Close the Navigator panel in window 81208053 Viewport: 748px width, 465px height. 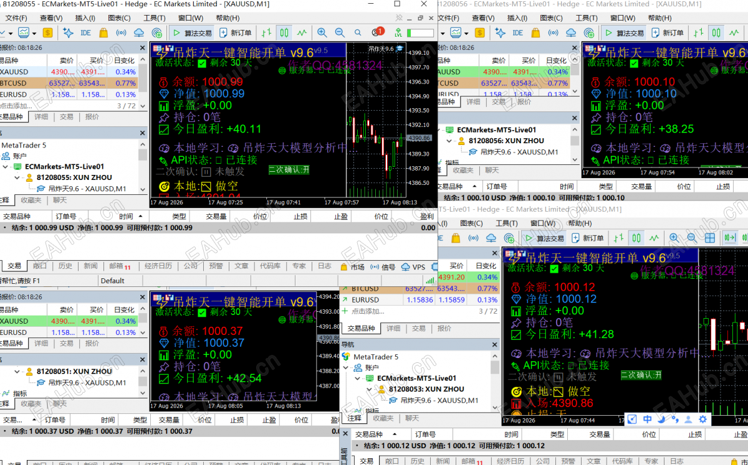point(494,344)
